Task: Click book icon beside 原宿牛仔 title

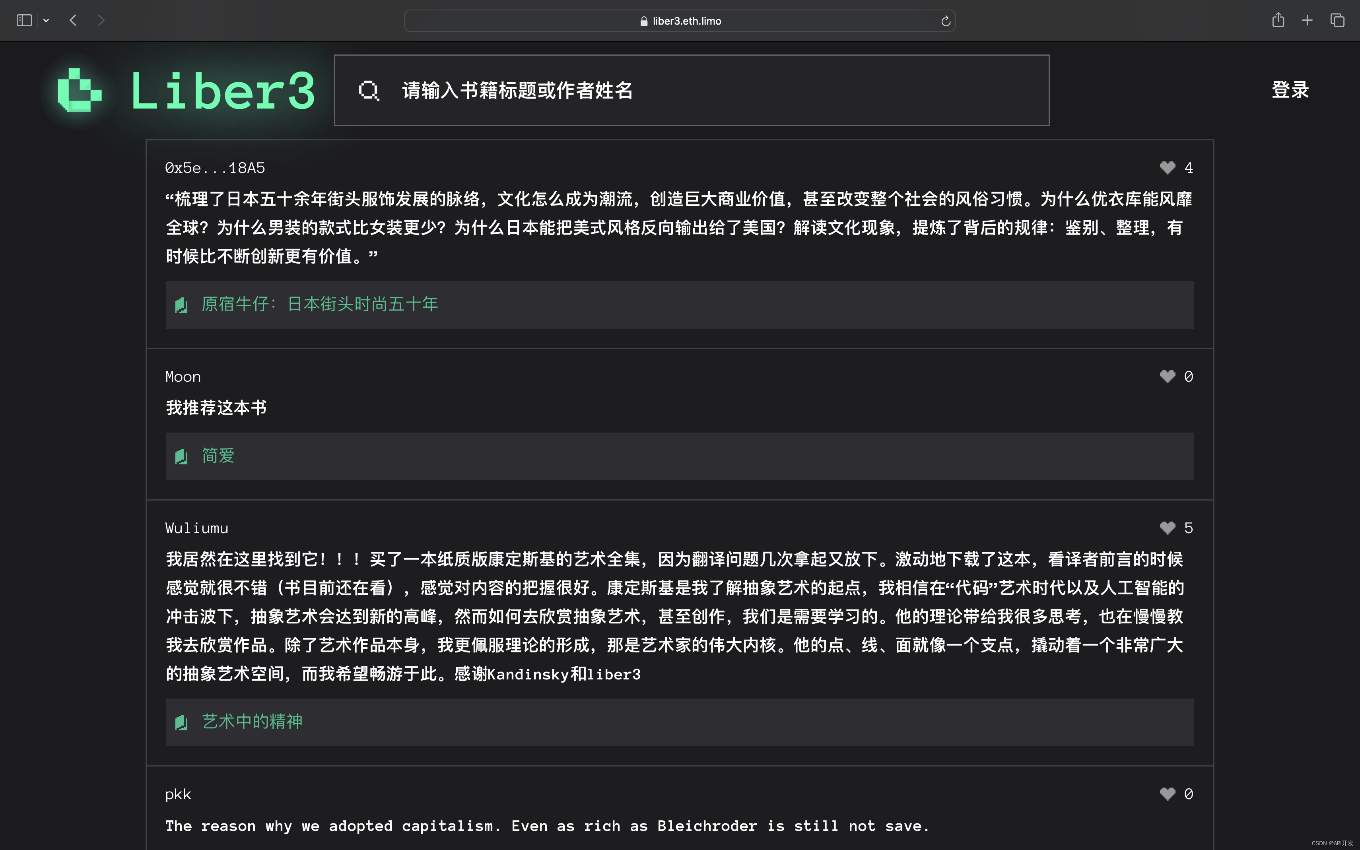Action: (181, 305)
